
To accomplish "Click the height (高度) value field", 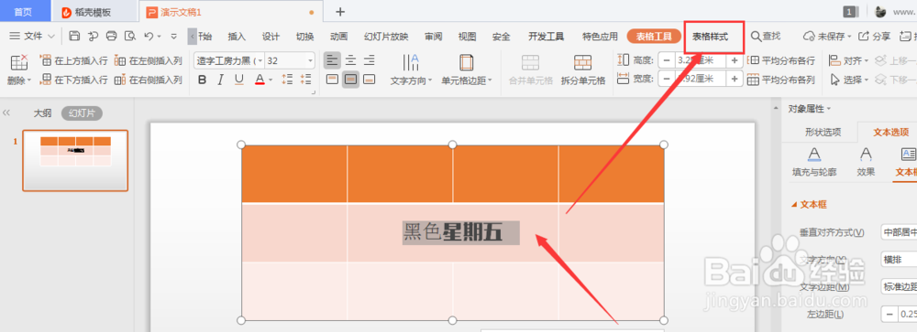I will 700,60.
